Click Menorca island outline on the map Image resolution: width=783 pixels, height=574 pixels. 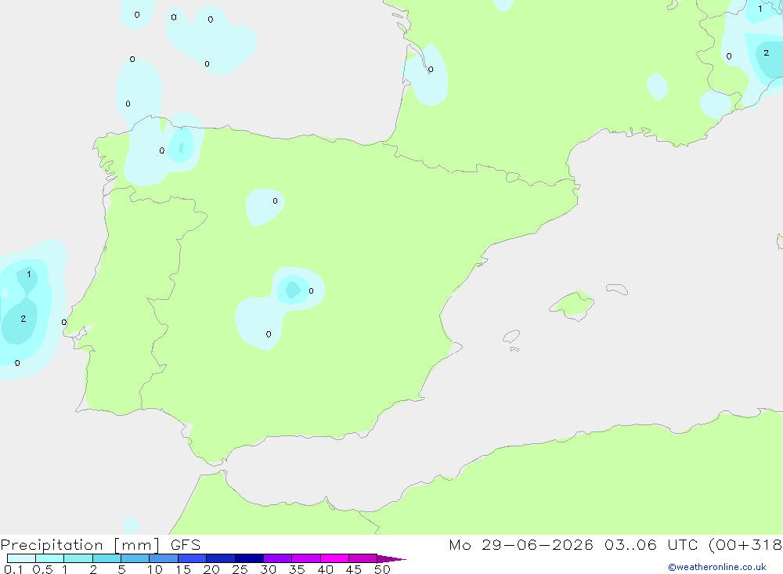tap(617, 289)
